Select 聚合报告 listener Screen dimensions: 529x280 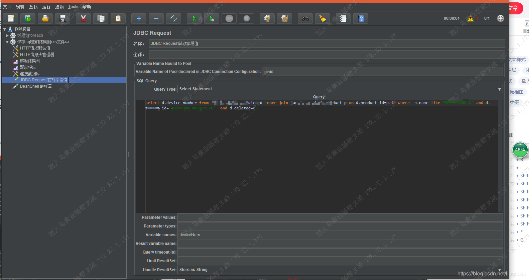[x=28, y=67]
